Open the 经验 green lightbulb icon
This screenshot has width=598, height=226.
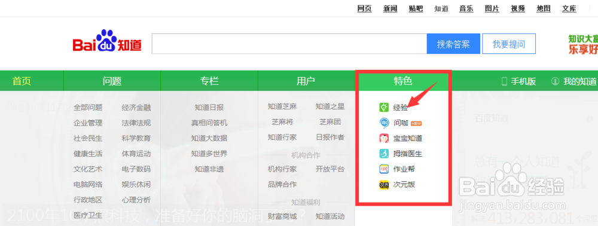click(384, 108)
